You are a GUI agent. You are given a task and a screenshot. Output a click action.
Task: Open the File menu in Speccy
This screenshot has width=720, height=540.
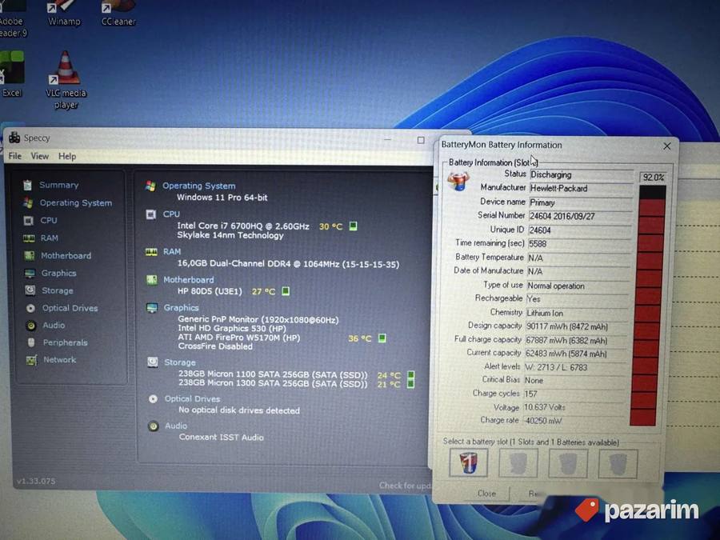pyautogui.click(x=14, y=156)
